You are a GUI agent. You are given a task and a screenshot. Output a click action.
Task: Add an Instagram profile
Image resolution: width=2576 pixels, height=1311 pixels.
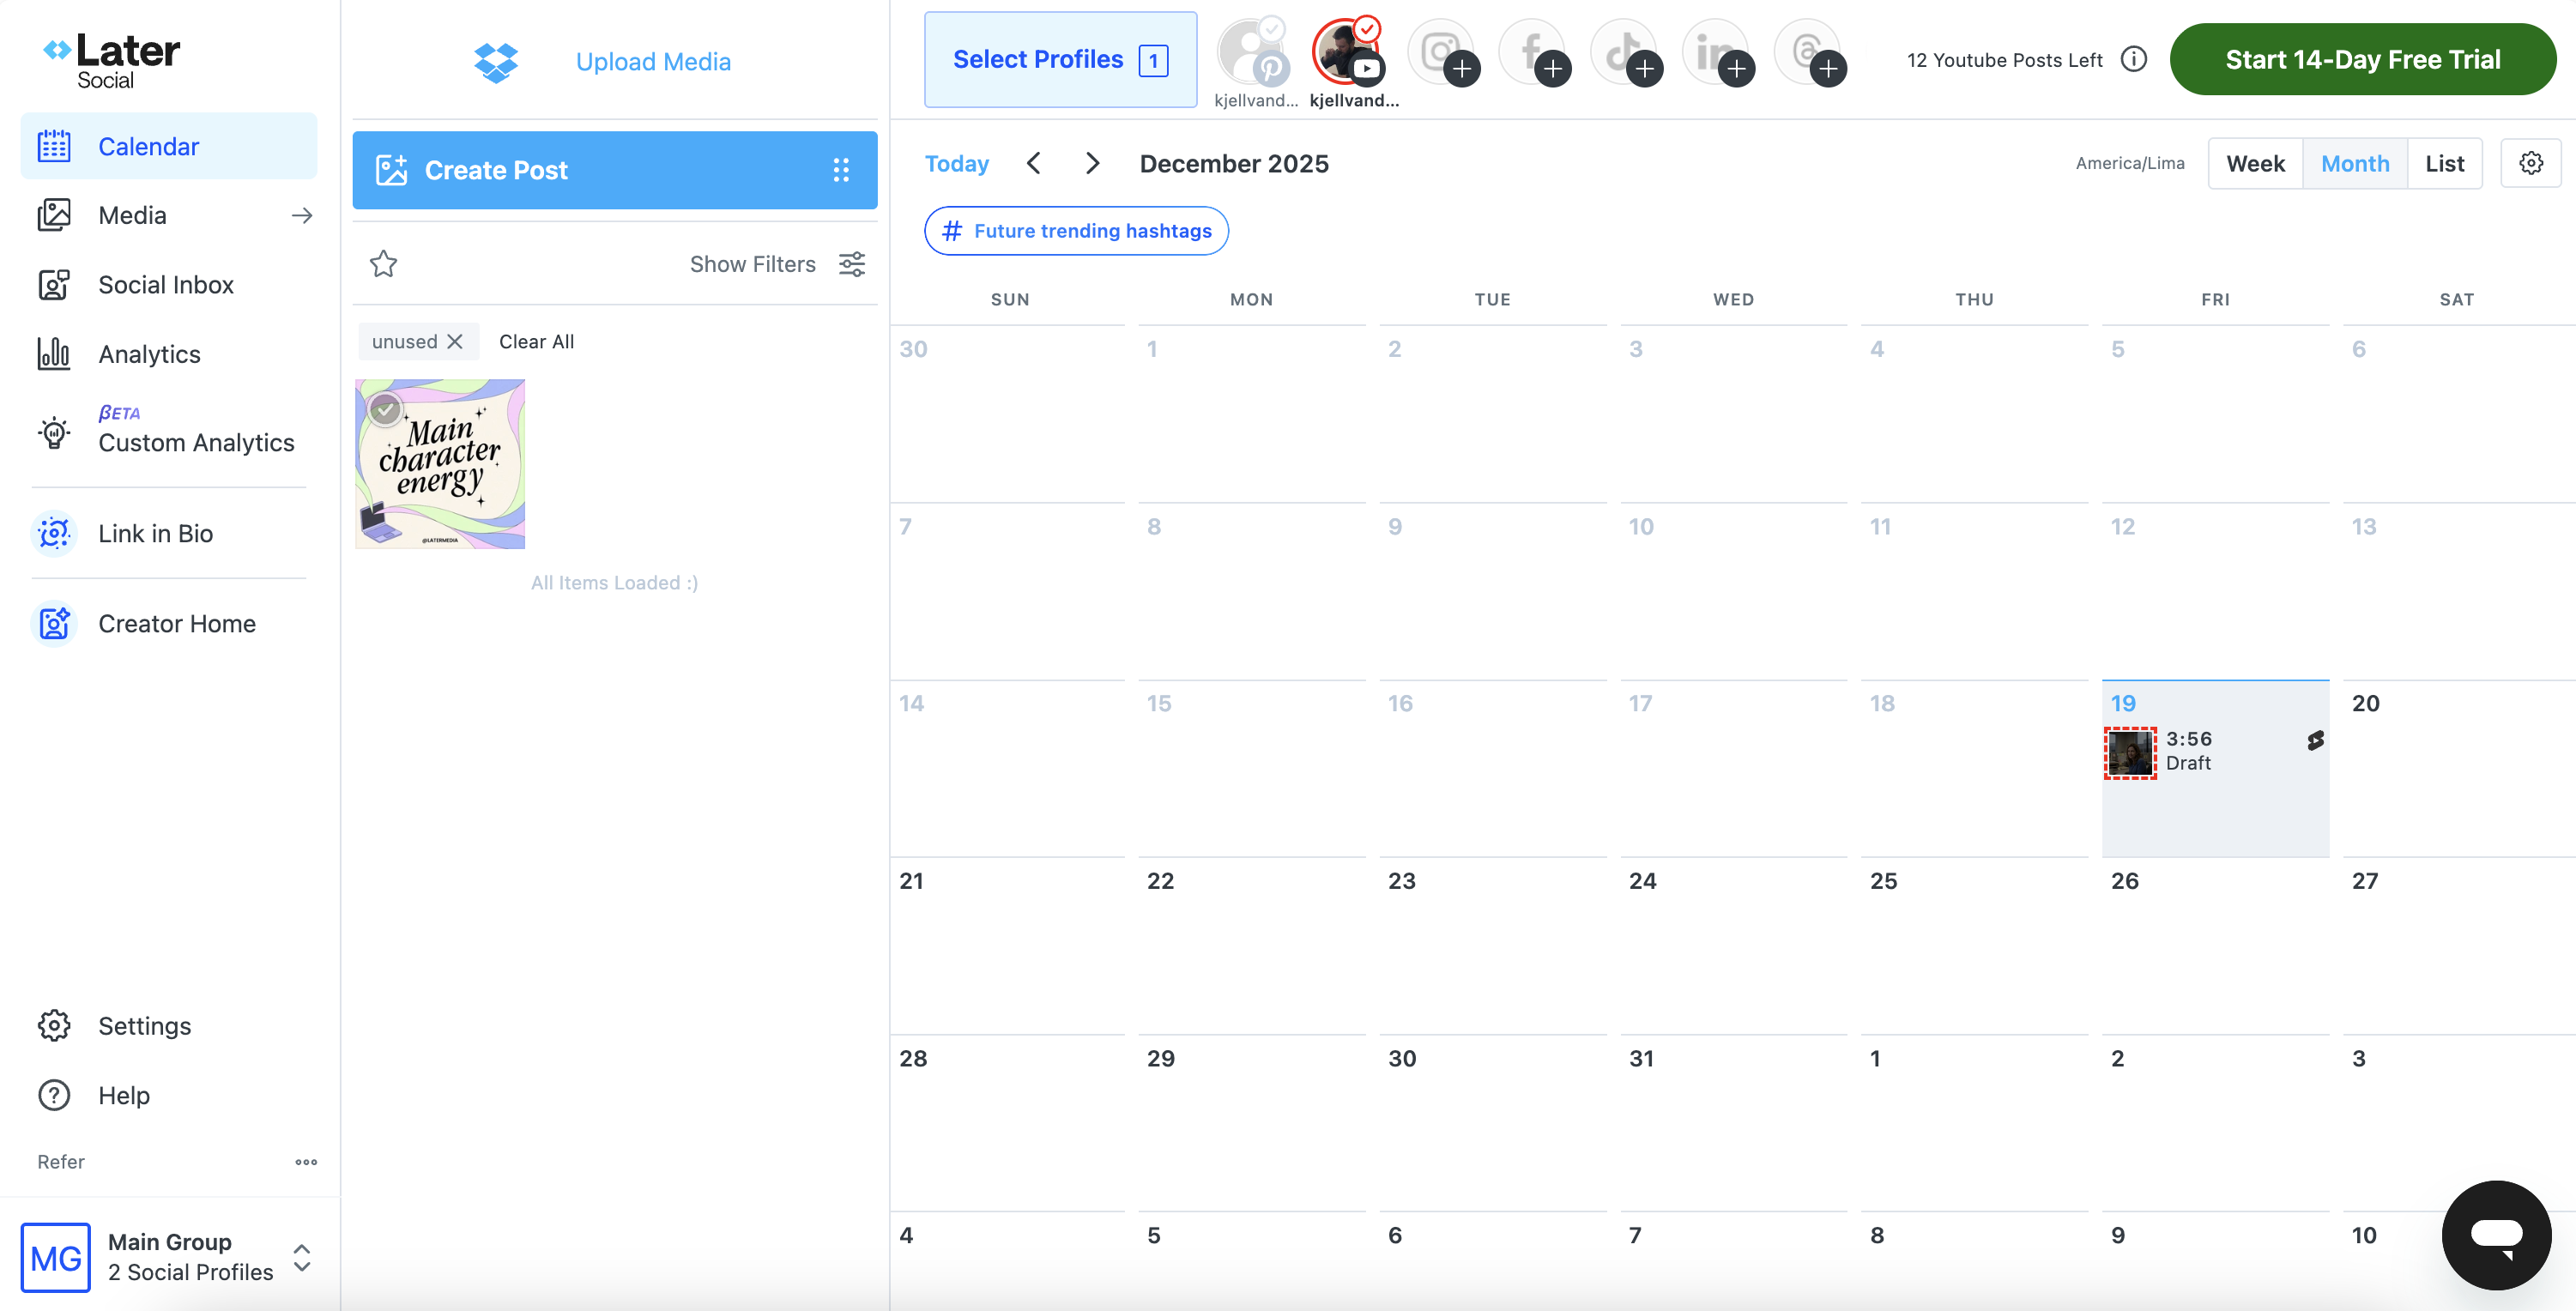[x=1461, y=68]
